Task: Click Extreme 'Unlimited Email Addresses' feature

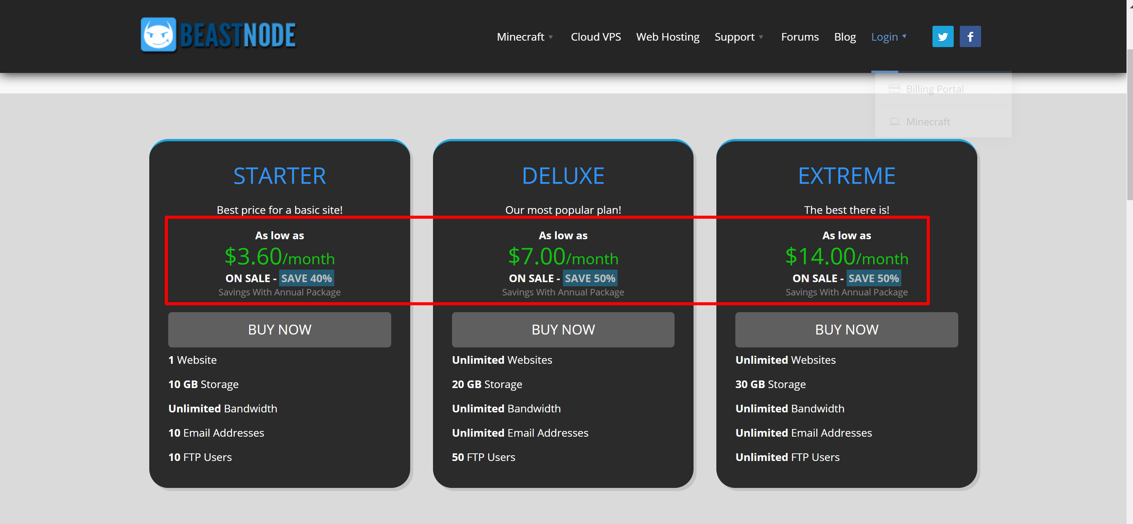Action: pyautogui.click(x=804, y=432)
